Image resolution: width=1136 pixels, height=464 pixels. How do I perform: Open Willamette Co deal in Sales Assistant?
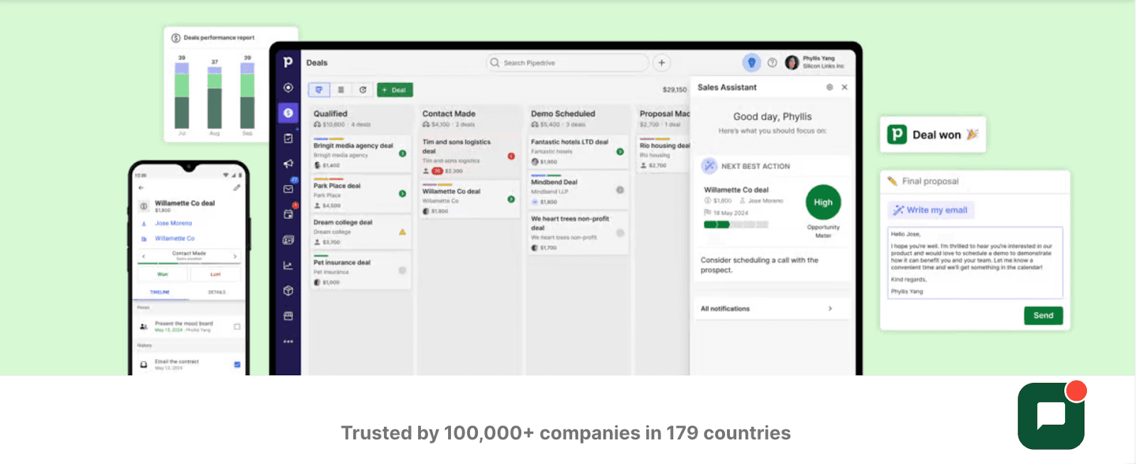tap(736, 190)
